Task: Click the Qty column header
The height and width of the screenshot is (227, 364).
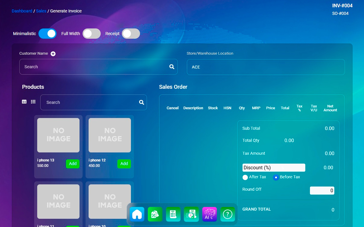Action: point(242,108)
